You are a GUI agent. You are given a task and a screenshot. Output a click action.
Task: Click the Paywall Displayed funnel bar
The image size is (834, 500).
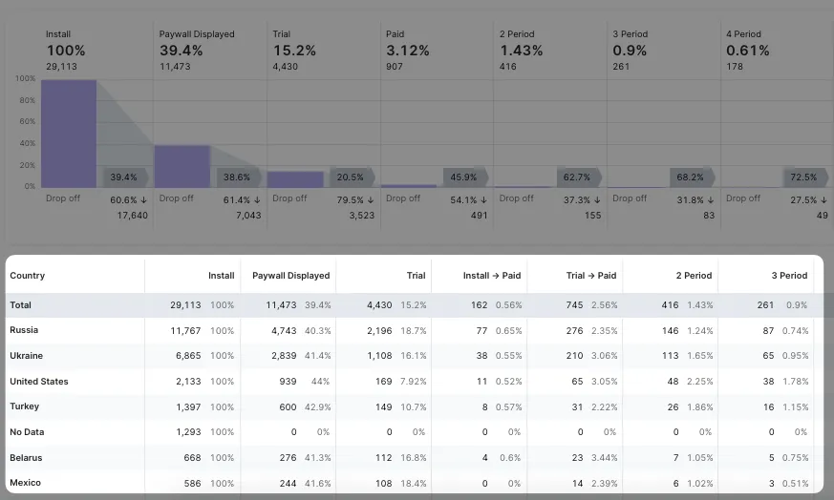182,166
